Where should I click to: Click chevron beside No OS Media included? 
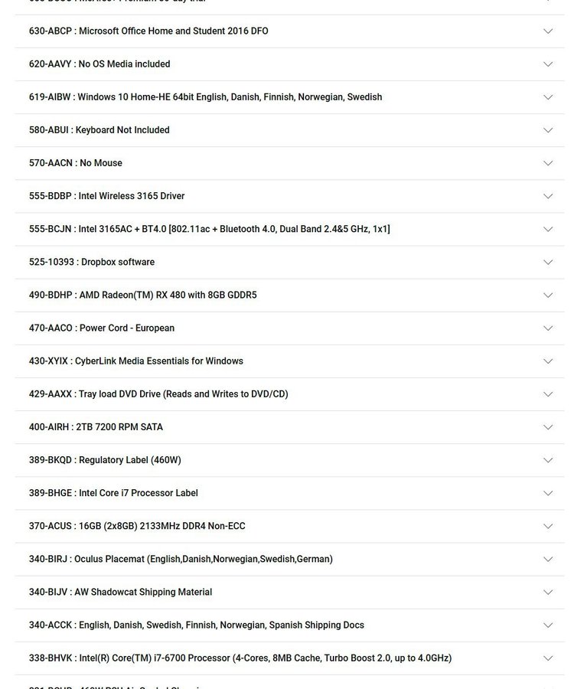(x=548, y=64)
